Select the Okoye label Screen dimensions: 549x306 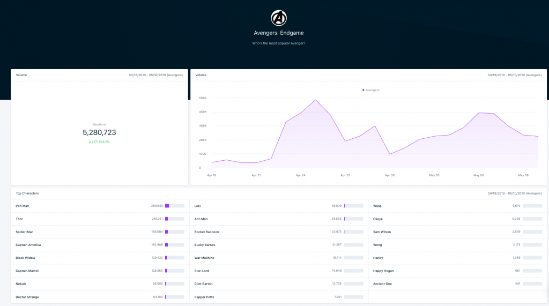378,219
